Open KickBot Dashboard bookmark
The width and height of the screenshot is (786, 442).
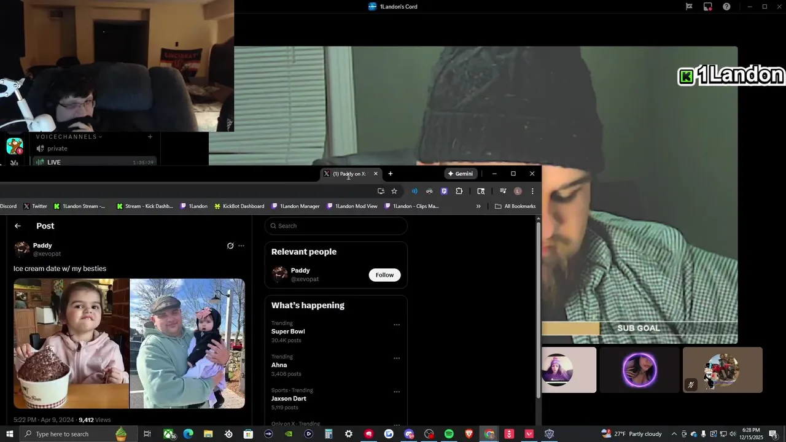tap(239, 206)
